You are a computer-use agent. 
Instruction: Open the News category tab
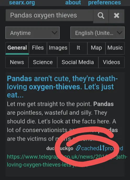[17, 62]
